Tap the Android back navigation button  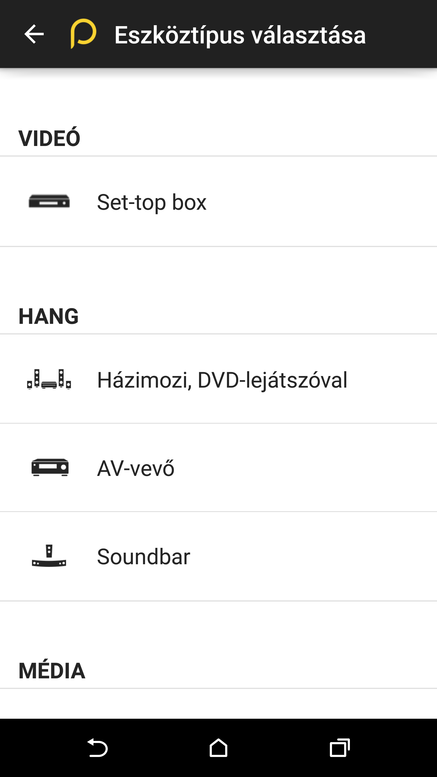97,748
